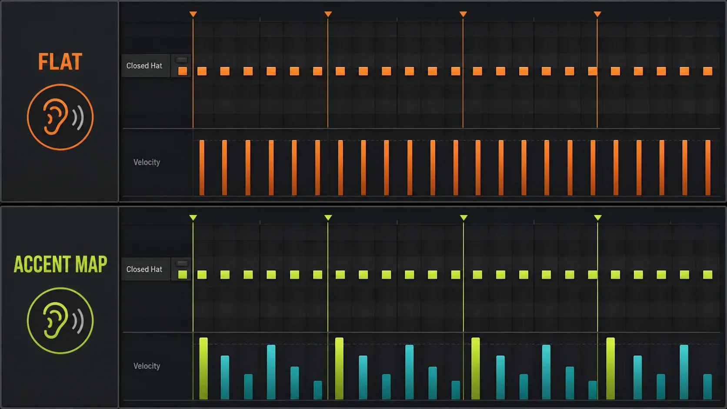Screen dimensions: 727x409
Task: Click the last teal velocity bar in ACCENT MAP
Action: 707,386
